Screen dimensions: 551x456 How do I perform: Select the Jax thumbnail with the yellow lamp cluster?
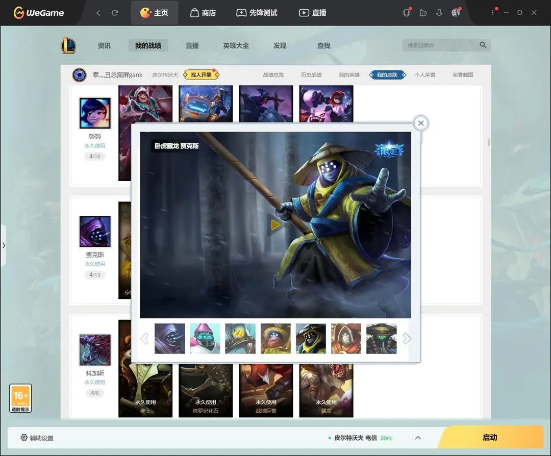click(x=240, y=339)
